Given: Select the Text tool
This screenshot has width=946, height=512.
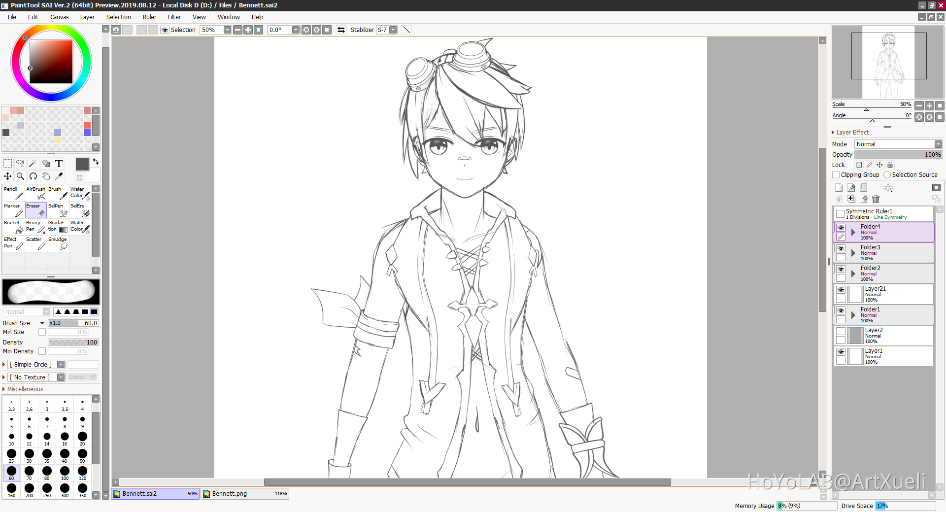Looking at the screenshot, I should [x=59, y=164].
